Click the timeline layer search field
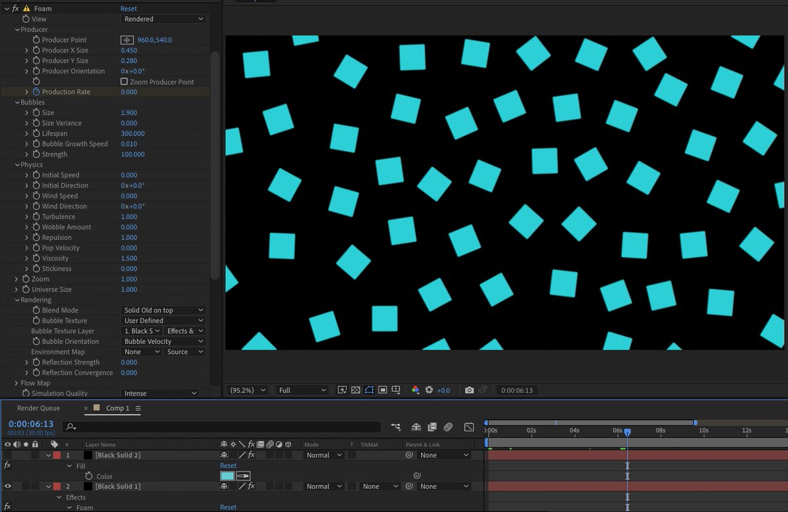This screenshot has width=788, height=512. click(221, 427)
